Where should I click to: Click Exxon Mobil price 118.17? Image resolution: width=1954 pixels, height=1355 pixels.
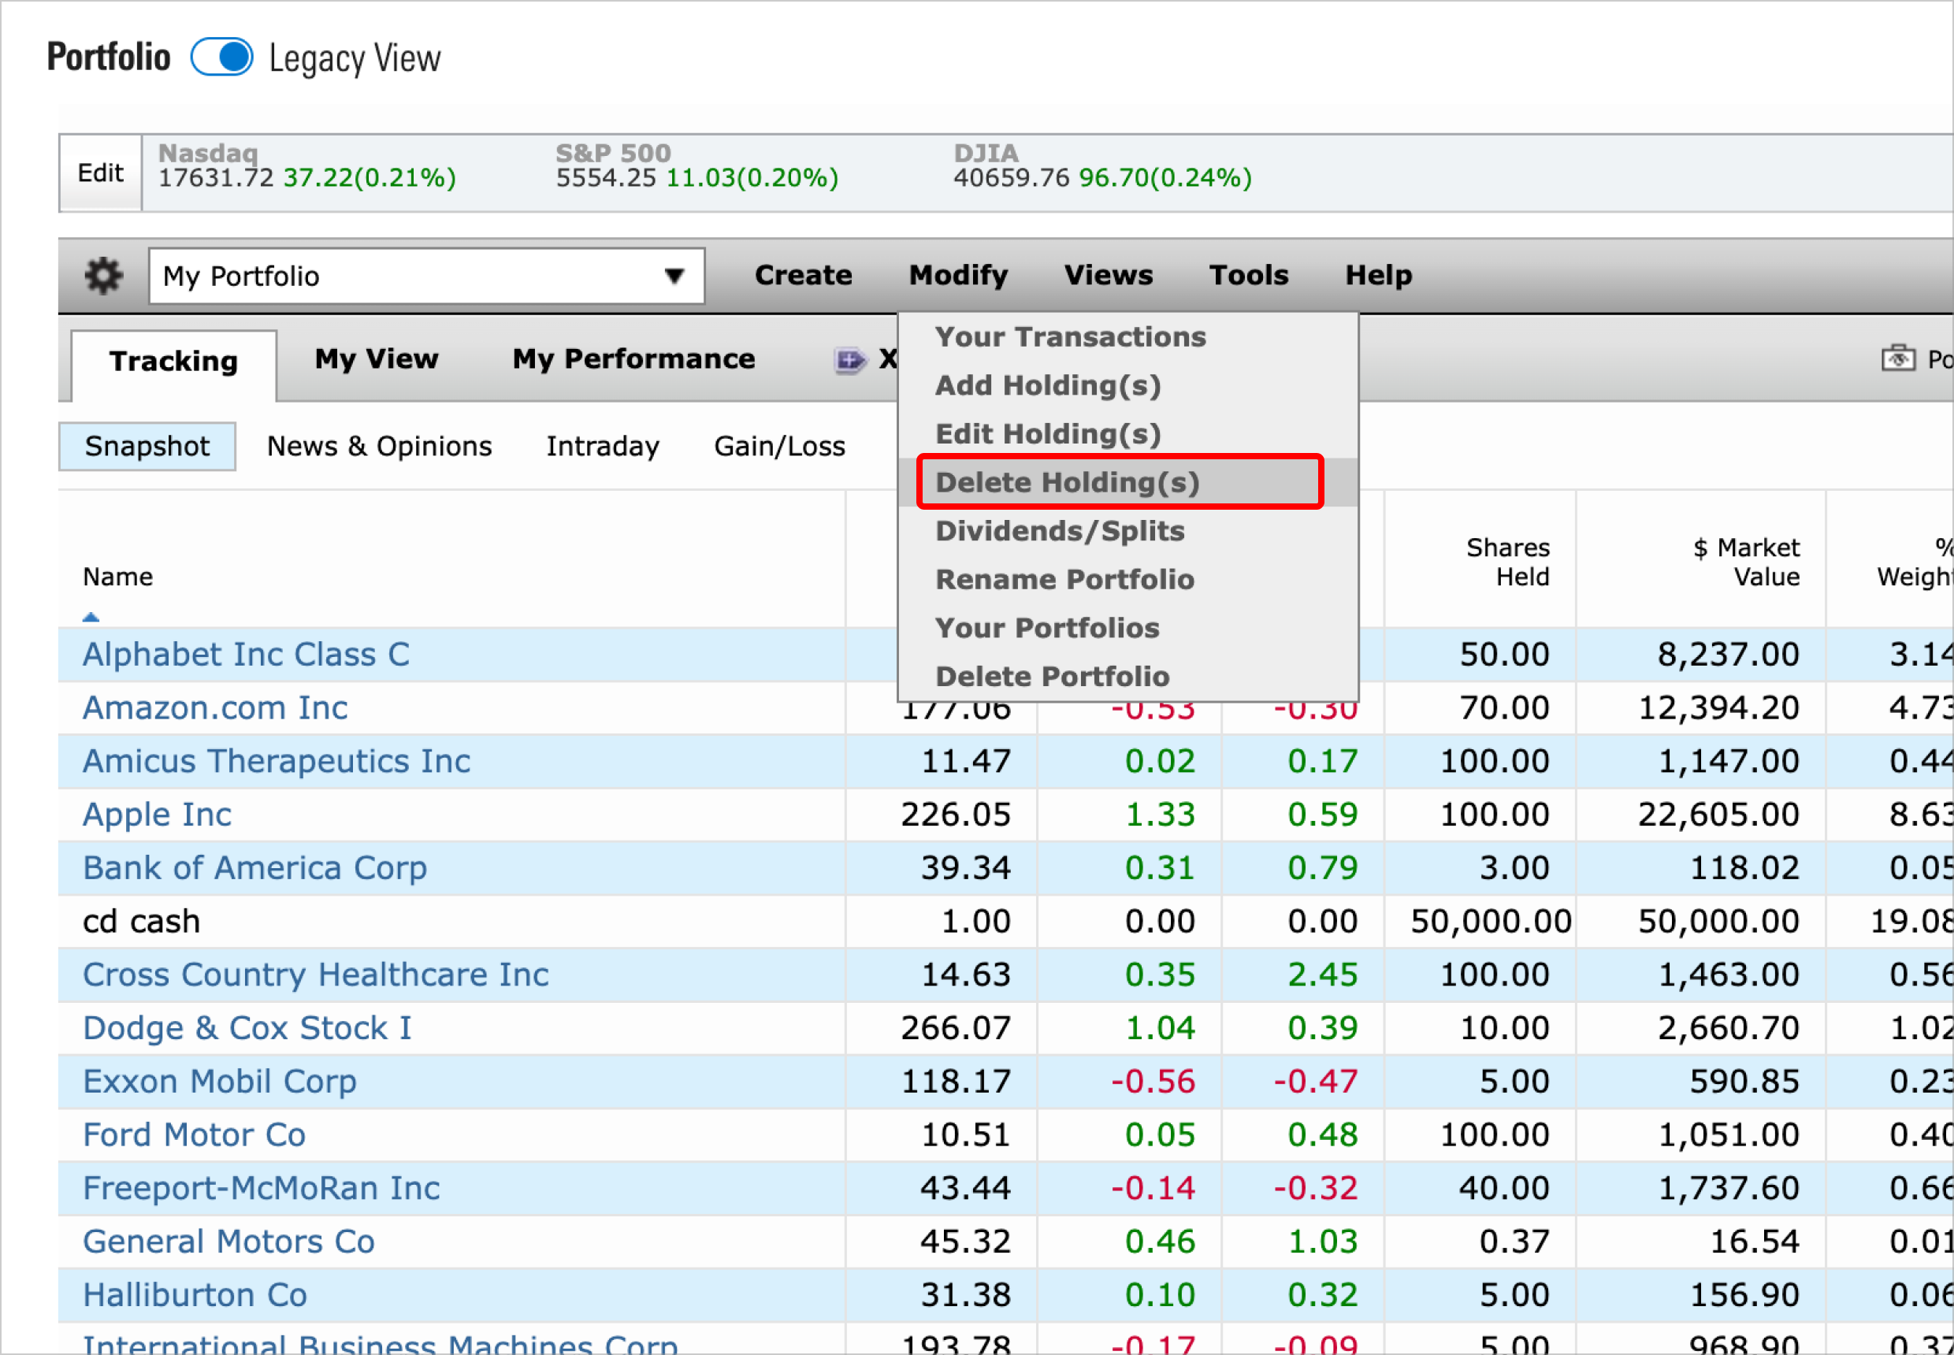(x=956, y=1082)
